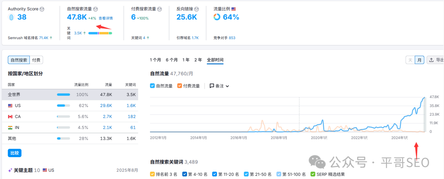
Task: Click the sparkle icon beside 关键主题
Action: click(x=10, y=170)
